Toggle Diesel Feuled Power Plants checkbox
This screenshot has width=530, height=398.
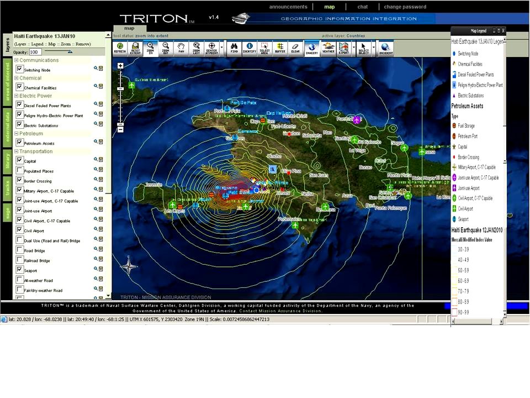(20, 104)
